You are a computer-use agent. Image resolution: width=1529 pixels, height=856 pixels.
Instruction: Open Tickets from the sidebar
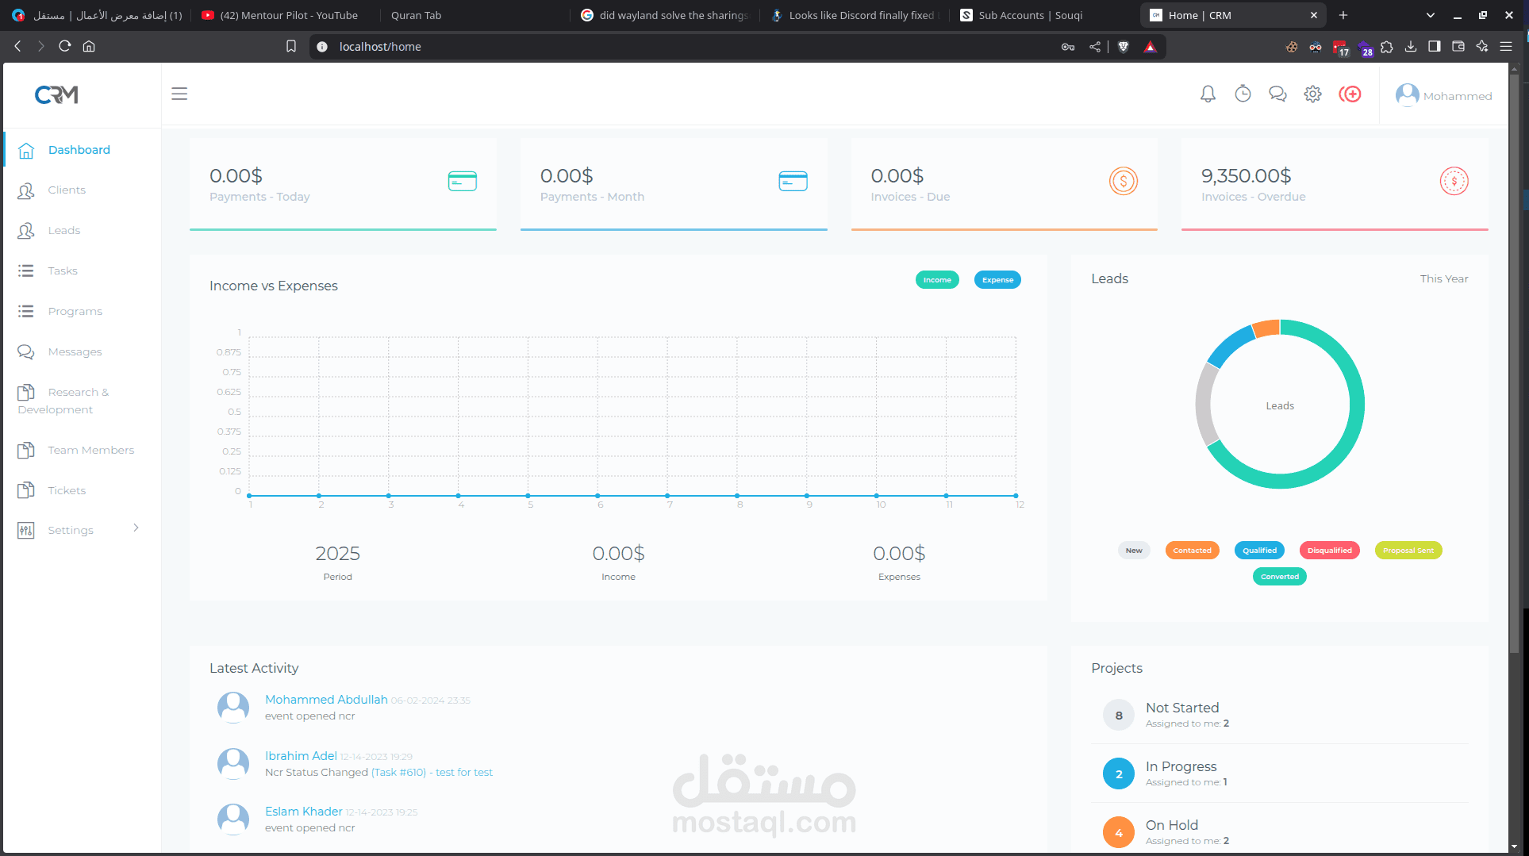(x=67, y=491)
